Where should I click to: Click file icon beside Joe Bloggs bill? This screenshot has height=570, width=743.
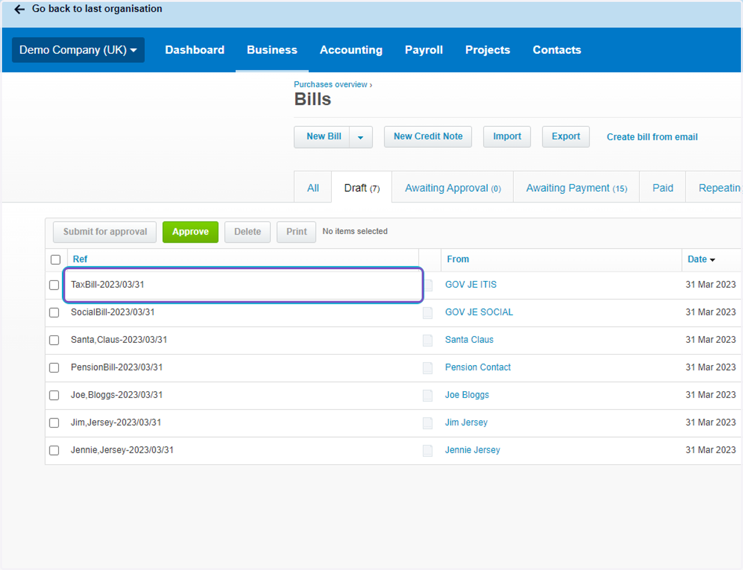[x=428, y=395]
